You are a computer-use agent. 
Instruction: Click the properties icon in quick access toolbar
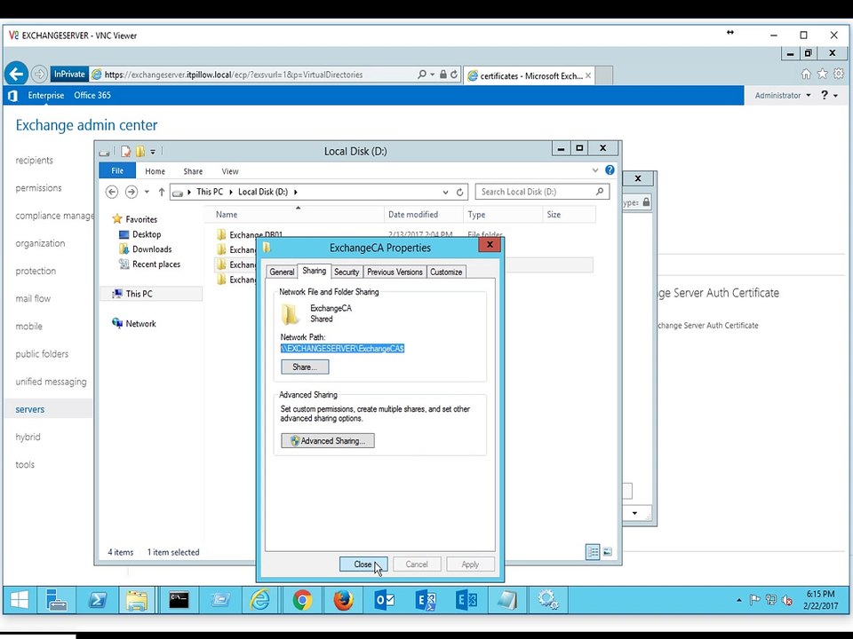click(125, 151)
